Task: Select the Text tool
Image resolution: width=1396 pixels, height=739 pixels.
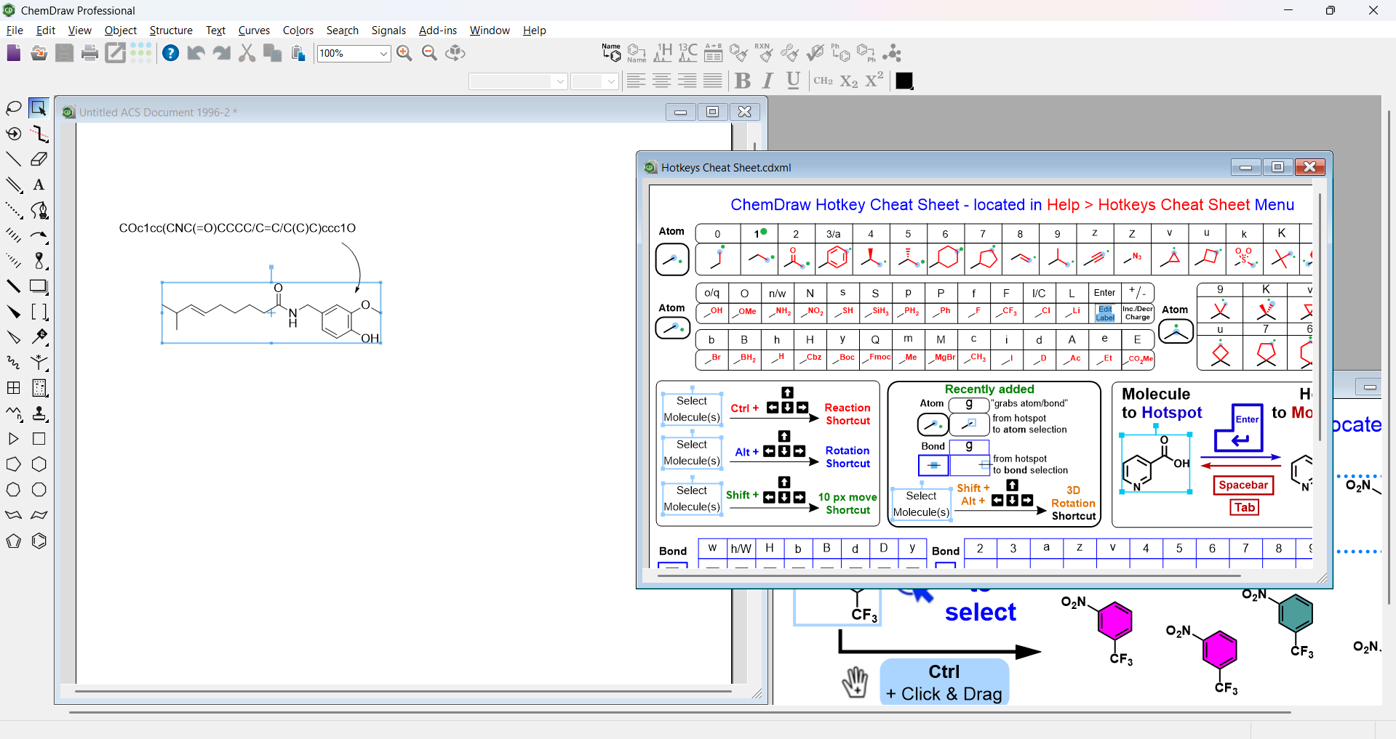Action: coord(39,185)
